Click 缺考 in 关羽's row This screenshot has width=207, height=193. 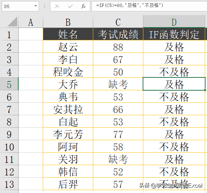pos(118,159)
